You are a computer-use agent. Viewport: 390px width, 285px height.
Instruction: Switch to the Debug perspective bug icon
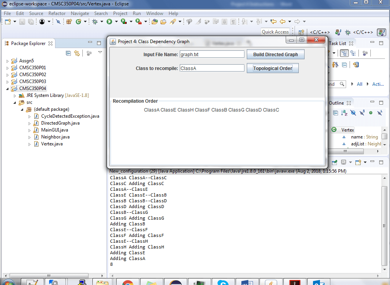(348, 32)
